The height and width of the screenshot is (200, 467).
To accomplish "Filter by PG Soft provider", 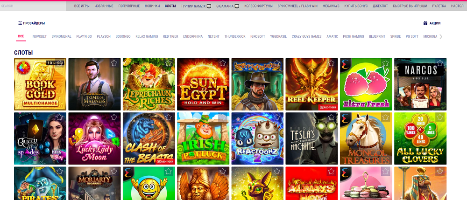I will pyautogui.click(x=412, y=36).
